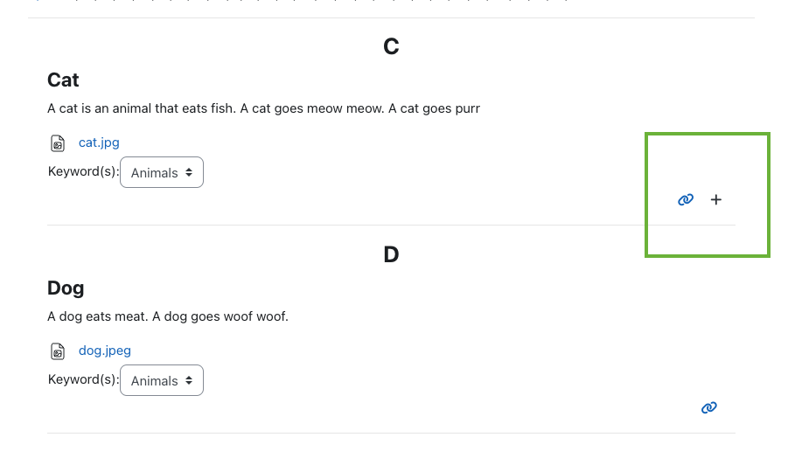The image size is (788, 472).
Task: Select the Dog entry heading
Action: pos(66,288)
